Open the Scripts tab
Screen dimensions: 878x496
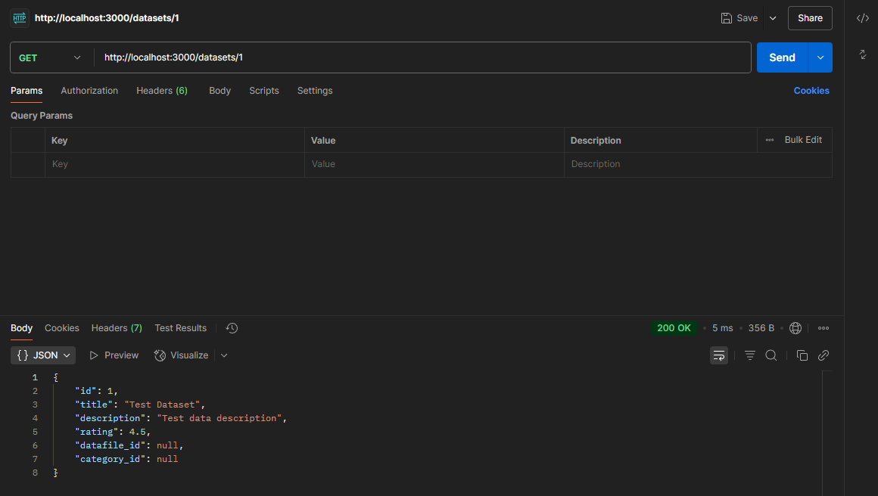point(263,91)
